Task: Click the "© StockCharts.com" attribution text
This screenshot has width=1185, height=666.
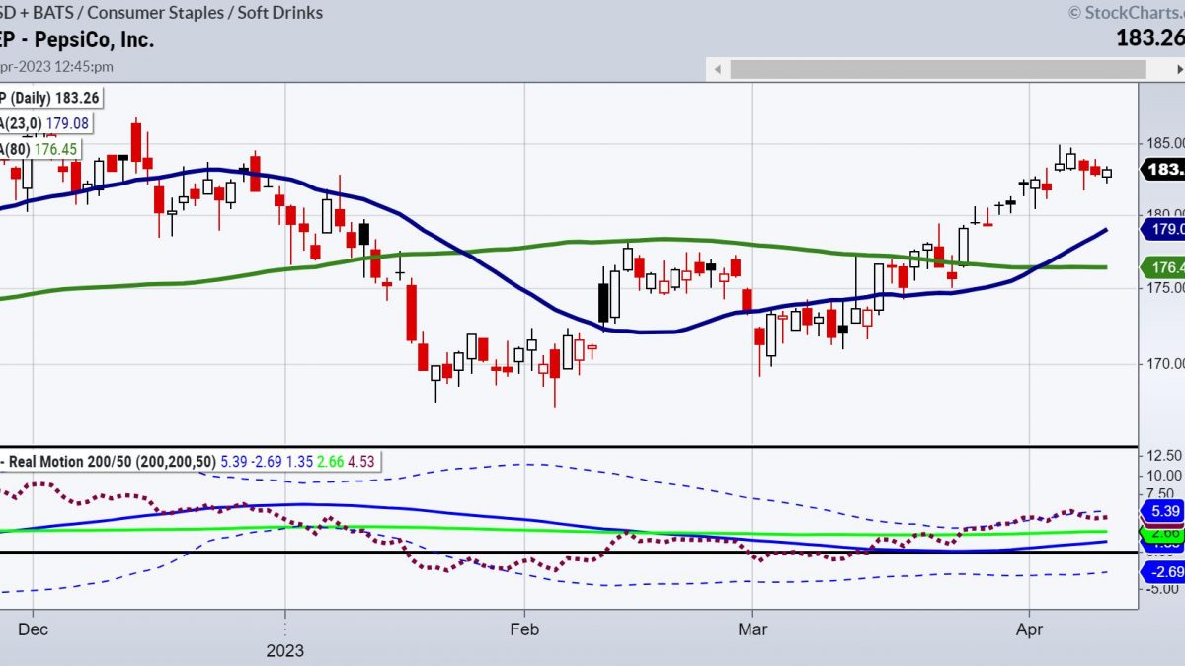Action: [1125, 13]
